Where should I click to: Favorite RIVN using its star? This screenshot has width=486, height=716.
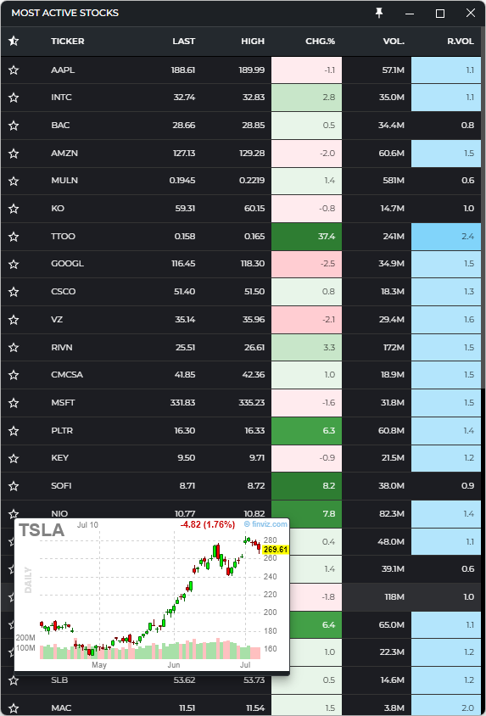click(x=14, y=348)
